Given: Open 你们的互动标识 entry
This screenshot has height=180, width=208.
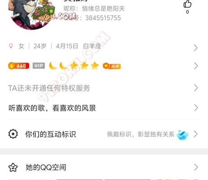Looking at the screenshot, I should (104, 134).
